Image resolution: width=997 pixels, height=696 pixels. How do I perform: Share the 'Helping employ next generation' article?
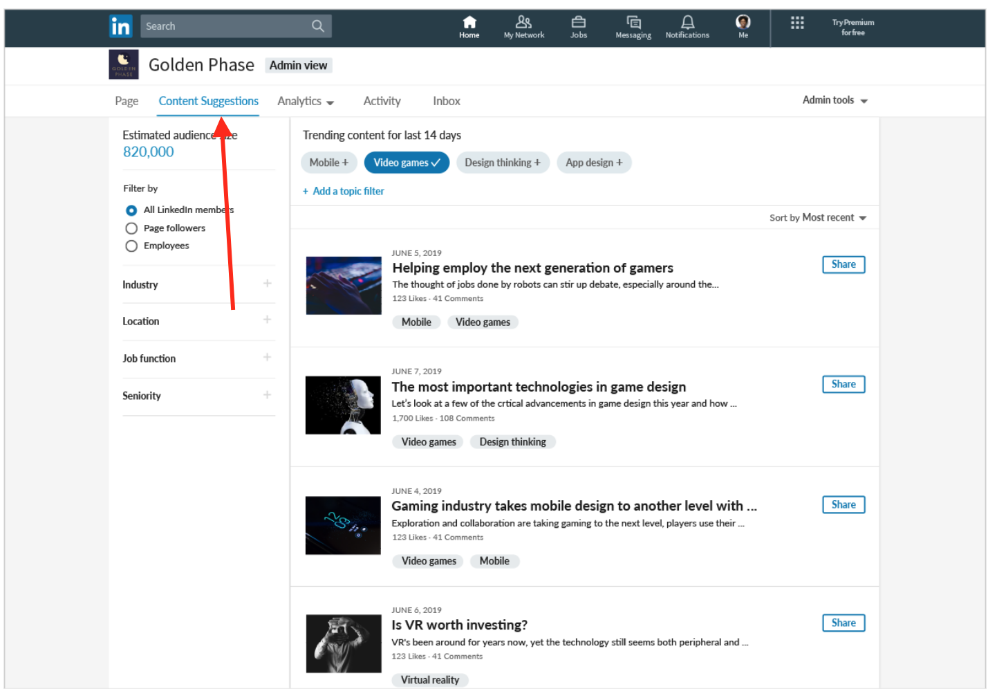point(843,265)
